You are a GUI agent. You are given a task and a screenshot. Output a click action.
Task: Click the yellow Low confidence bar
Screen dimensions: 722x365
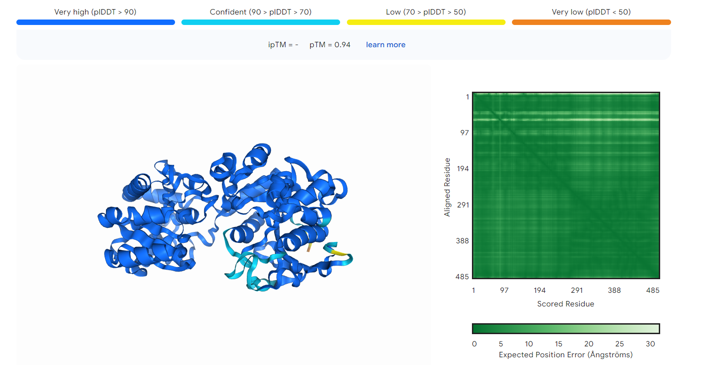tap(426, 22)
